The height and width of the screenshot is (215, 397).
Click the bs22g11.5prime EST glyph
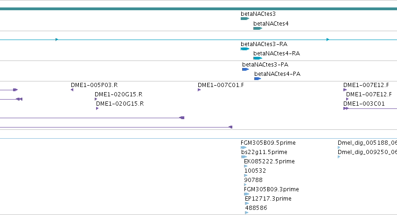[x=244, y=157]
